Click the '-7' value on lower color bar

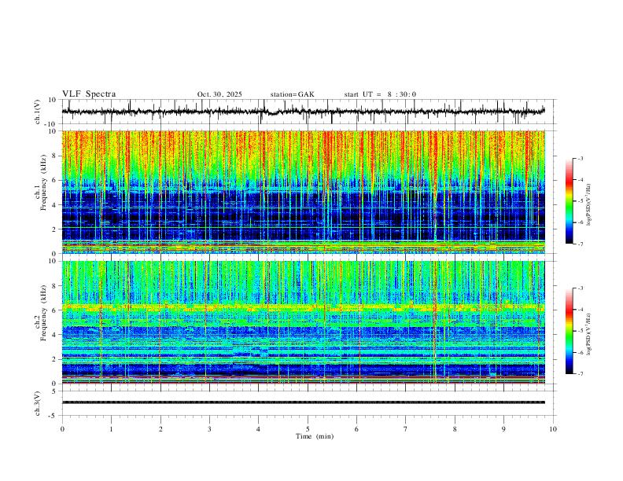[x=580, y=374]
